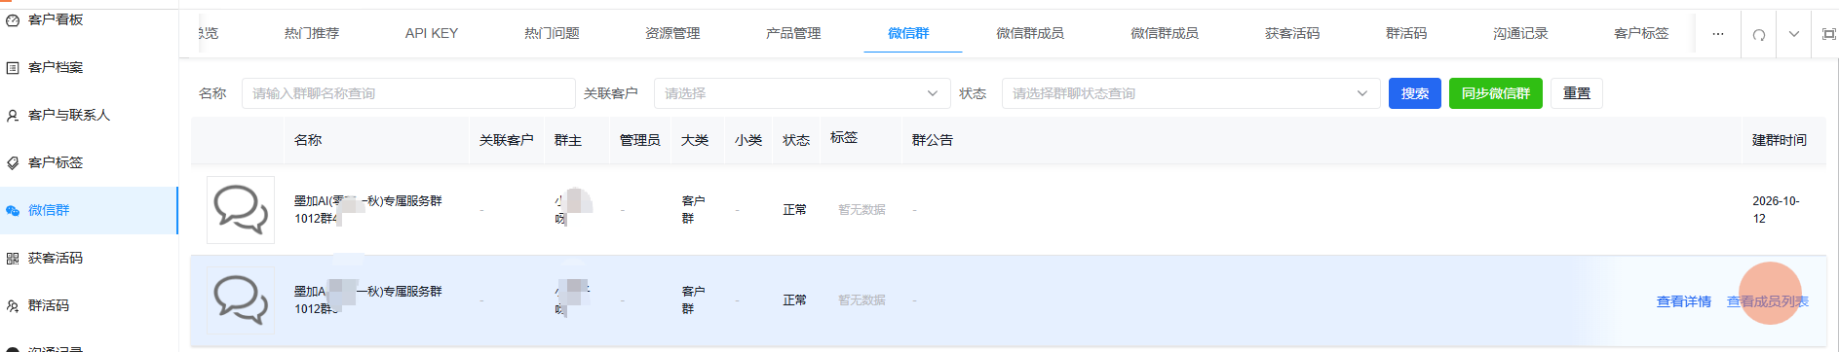Switch to the 沟通记录 tab in top bar
The width and height of the screenshot is (1839, 352).
click(x=1520, y=33)
